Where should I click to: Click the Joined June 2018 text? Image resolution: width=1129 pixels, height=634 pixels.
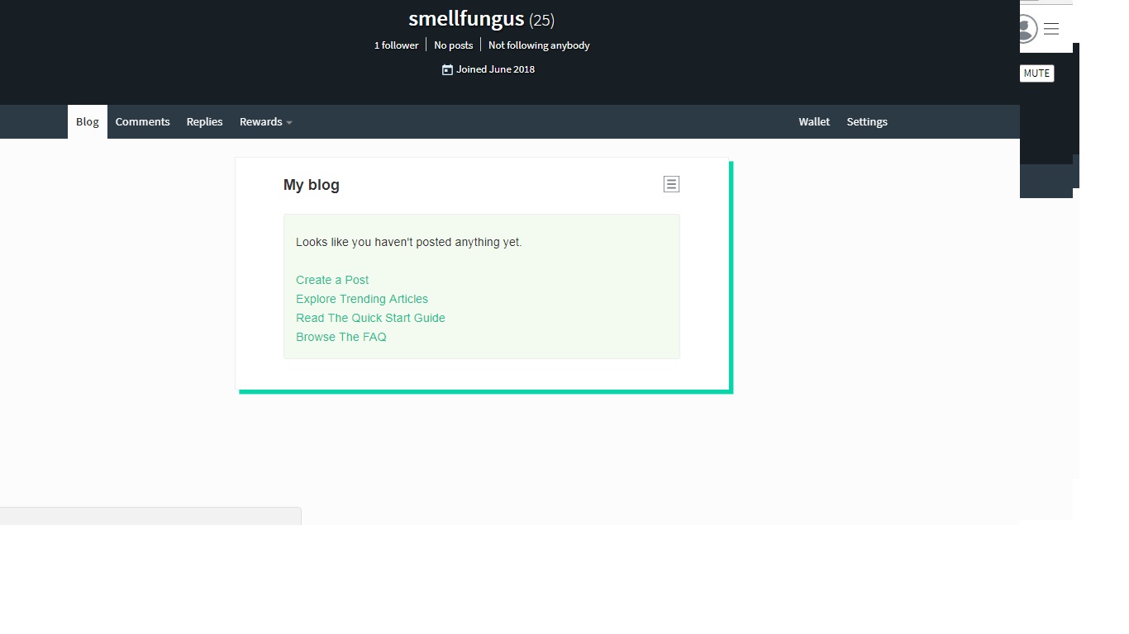(496, 69)
